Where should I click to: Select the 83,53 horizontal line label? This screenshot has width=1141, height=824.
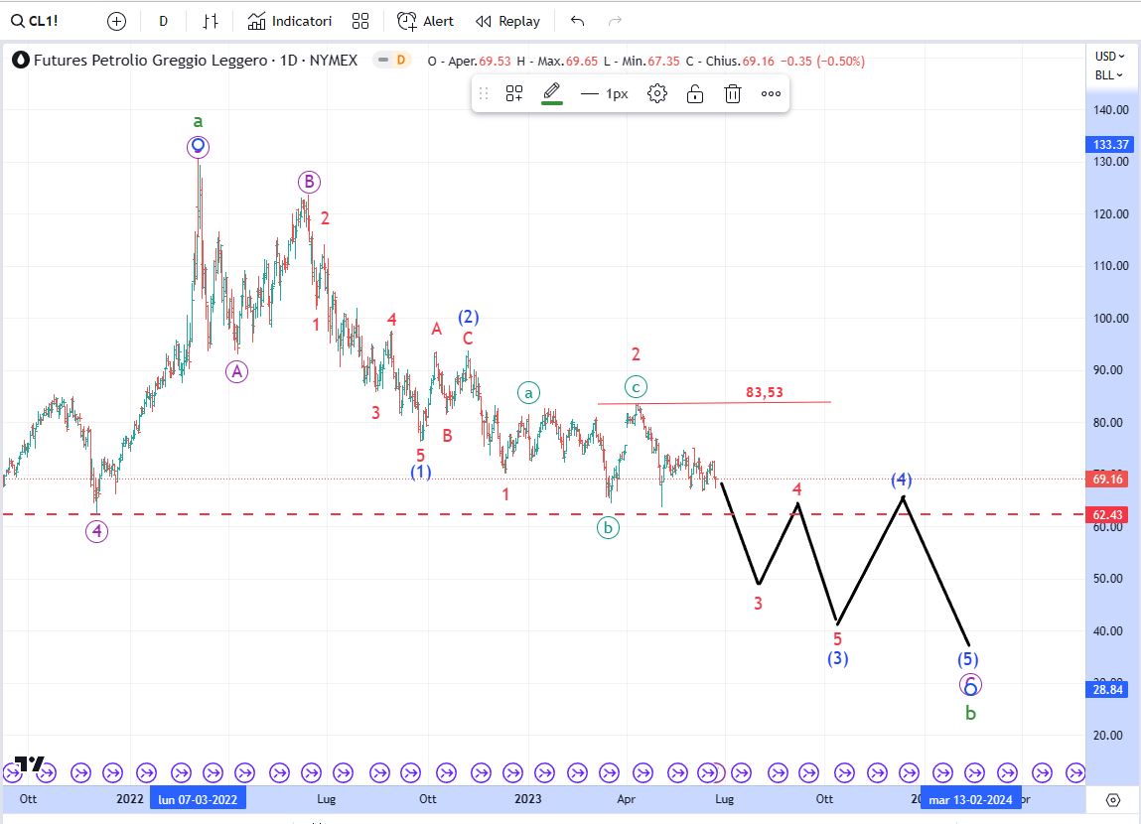(764, 393)
